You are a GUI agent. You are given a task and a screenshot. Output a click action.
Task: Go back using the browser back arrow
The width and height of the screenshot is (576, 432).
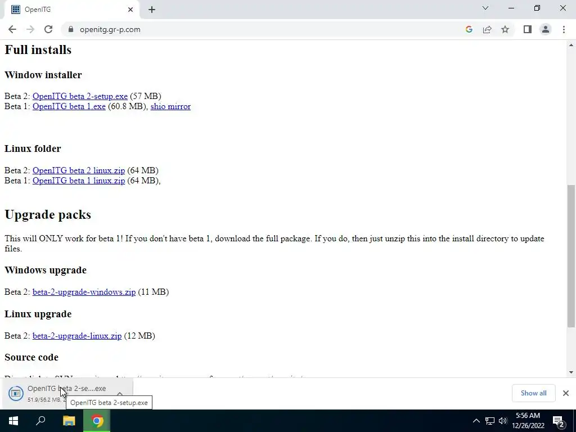[x=12, y=29]
